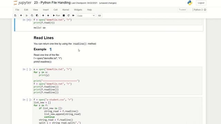Move selected cell down arrow
This screenshot has height=124, width=221.
point(48,15)
